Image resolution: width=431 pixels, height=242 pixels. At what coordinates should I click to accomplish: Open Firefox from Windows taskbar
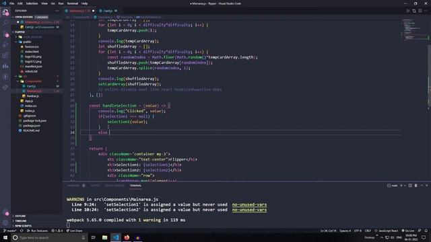[127, 237]
